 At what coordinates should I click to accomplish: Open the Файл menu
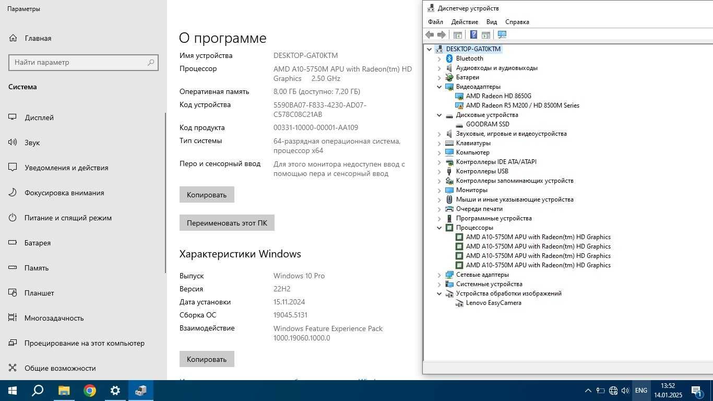pos(435,22)
